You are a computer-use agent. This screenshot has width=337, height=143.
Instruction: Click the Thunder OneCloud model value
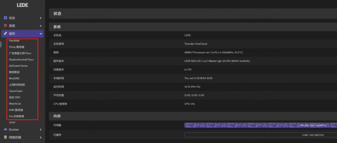click(x=196, y=44)
